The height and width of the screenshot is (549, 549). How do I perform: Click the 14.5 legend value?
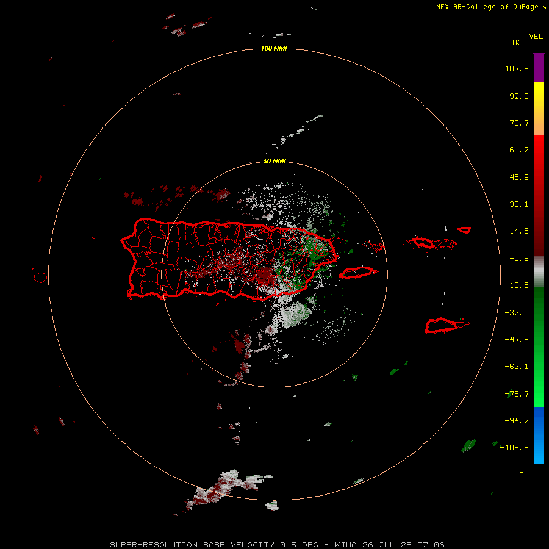[519, 231]
